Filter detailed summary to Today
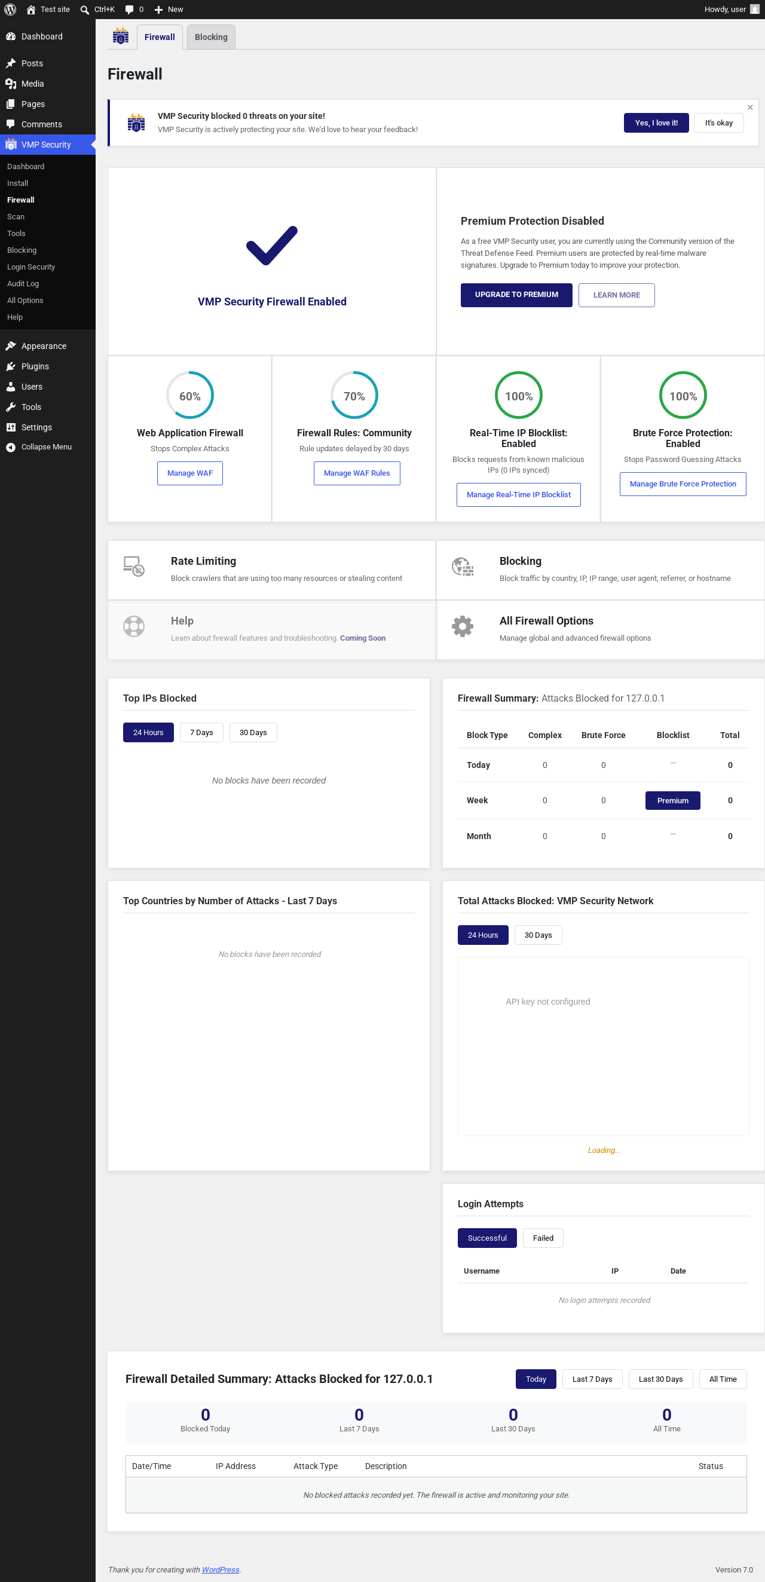This screenshot has height=1582, width=765. (x=536, y=1379)
